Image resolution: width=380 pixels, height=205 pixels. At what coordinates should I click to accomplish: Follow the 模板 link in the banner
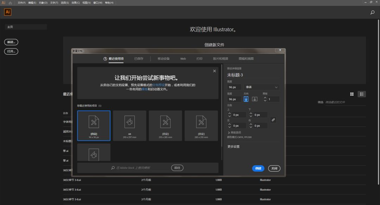pos(145,89)
